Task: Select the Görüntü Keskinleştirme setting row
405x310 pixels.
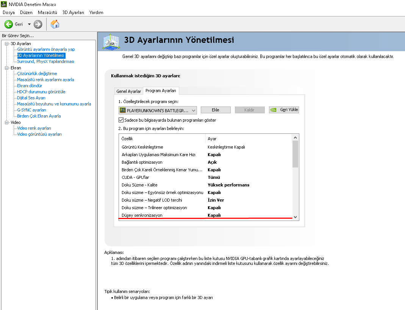Action: coord(206,147)
